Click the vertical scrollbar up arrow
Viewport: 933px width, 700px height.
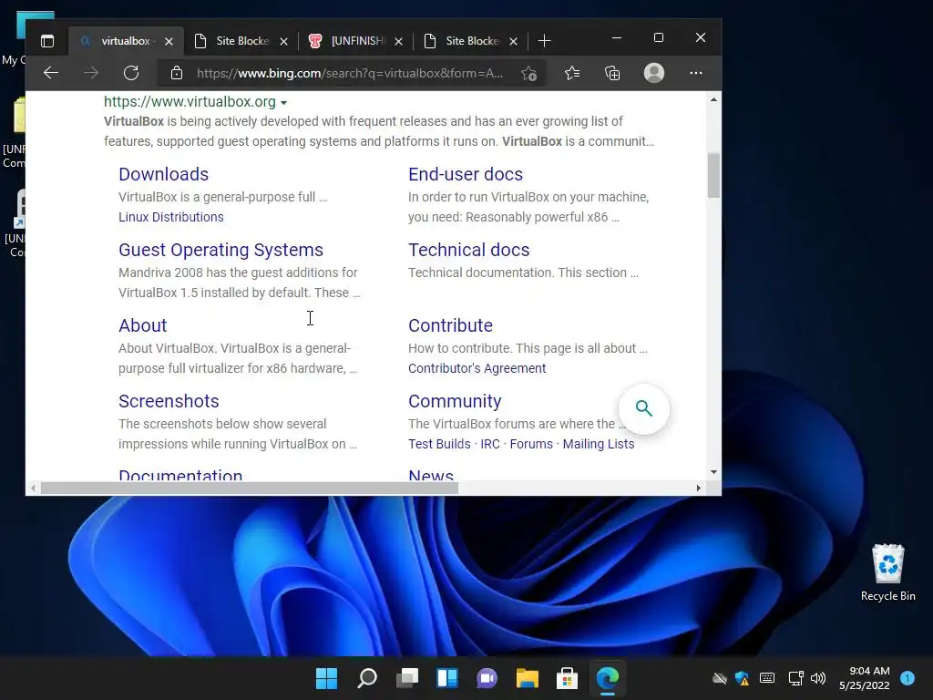coord(713,99)
